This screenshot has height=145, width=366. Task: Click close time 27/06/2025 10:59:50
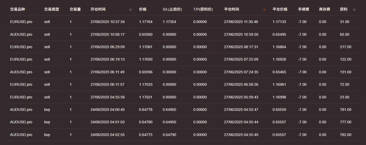click(x=241, y=34)
